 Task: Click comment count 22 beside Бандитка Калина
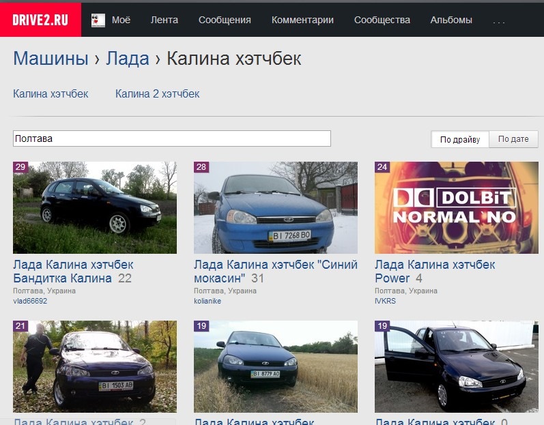click(x=124, y=278)
